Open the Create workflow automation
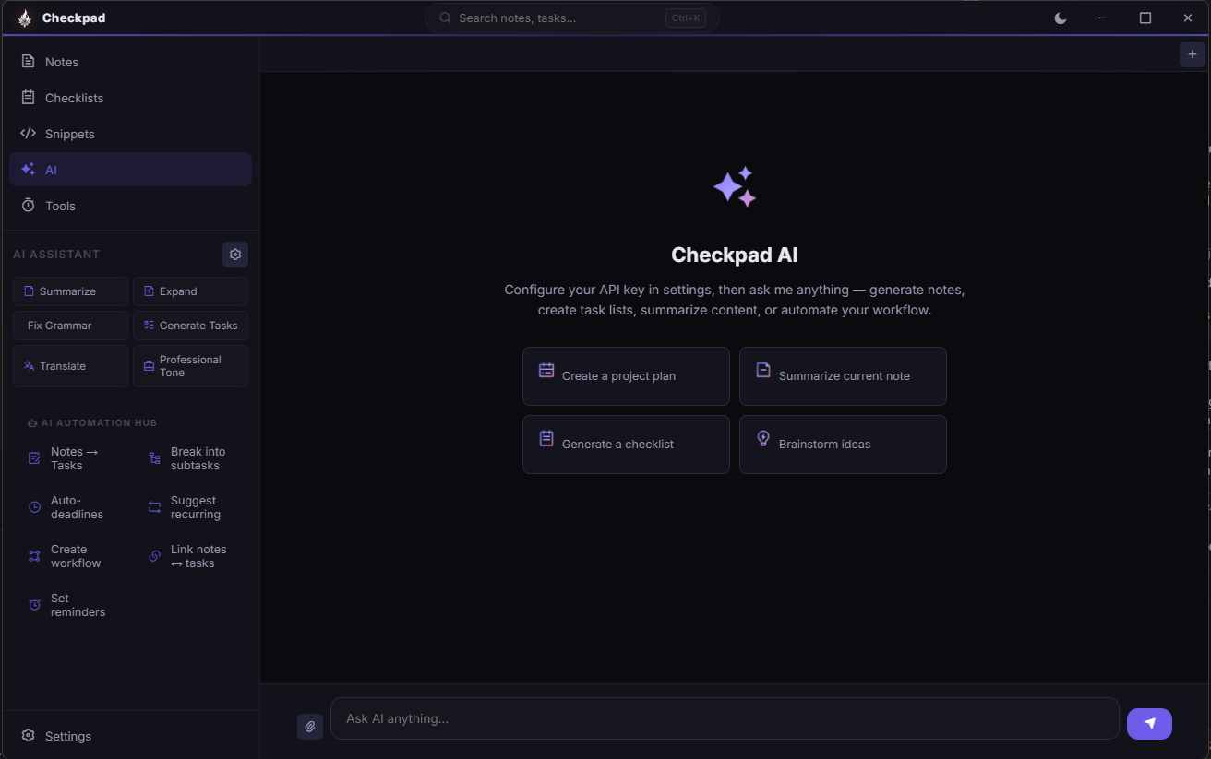Image resolution: width=1211 pixels, height=759 pixels. [x=66, y=555]
